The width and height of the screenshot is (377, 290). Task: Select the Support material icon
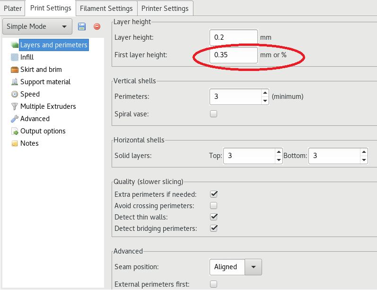coord(15,82)
